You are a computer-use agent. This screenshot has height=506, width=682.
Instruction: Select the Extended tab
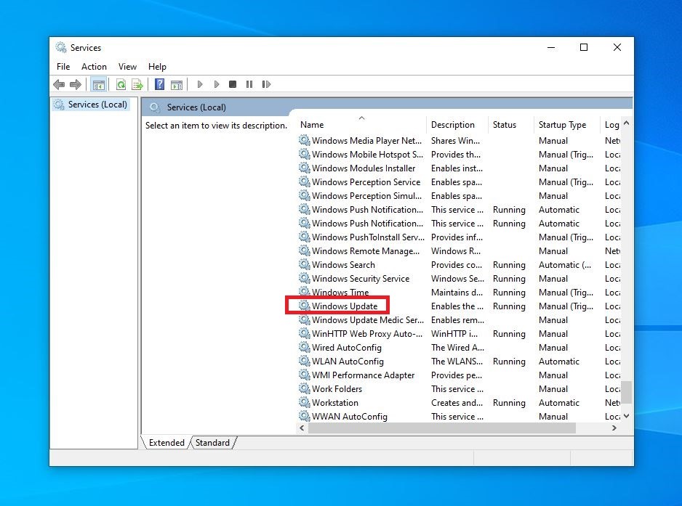click(x=167, y=443)
